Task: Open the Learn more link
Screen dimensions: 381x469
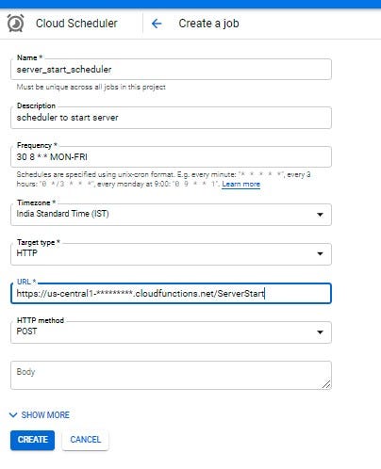Action: [x=240, y=184]
